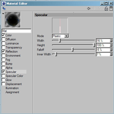Click the Falloff value spinner arrows
Viewport: 114px width, 114px height.
[111, 50]
